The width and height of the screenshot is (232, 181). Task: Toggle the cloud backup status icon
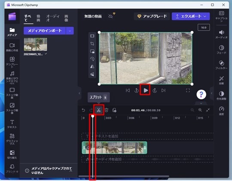pyautogui.click(x=110, y=16)
